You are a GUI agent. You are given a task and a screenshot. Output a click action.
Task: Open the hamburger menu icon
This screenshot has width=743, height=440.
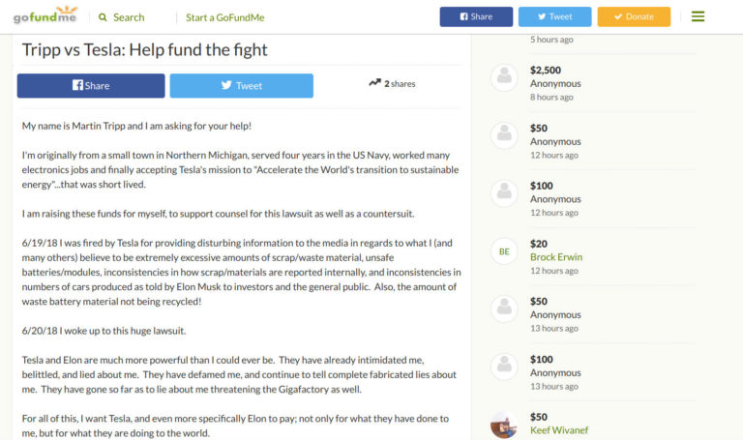[698, 16]
